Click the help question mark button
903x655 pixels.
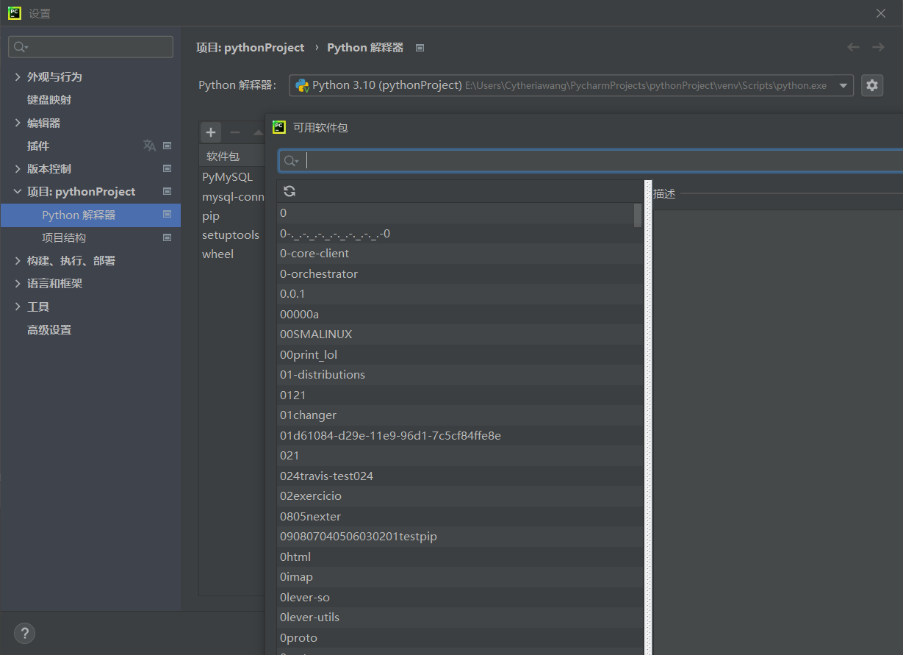[24, 633]
